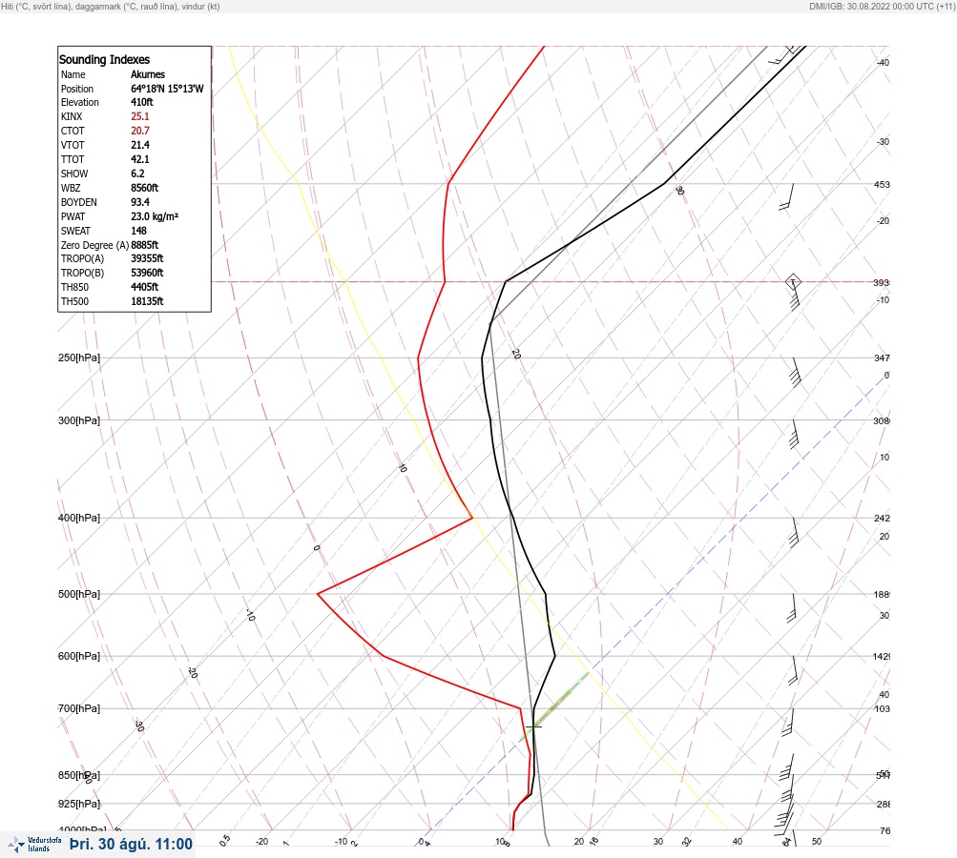The image size is (957, 858).
Task: Select the SHOW value 6.2
Action: point(137,174)
